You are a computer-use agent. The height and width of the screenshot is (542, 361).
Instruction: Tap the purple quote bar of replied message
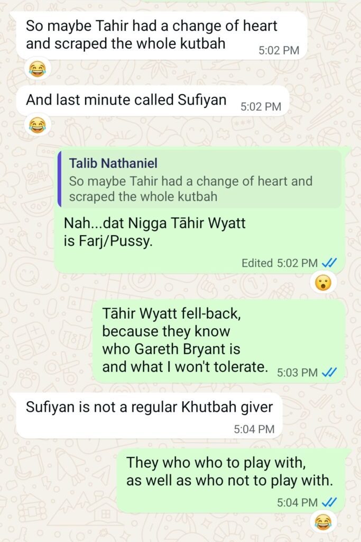coord(59,179)
